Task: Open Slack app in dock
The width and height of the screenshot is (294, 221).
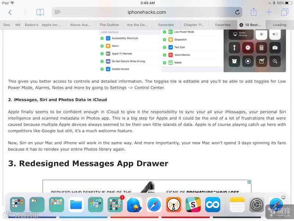Action: pos(193,205)
